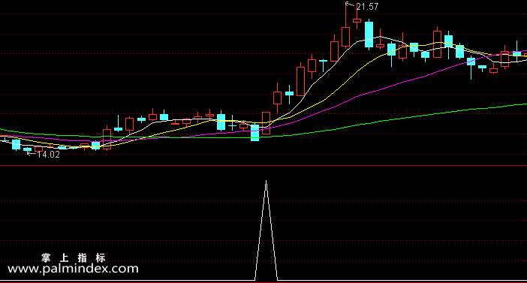
Task: Click the red divider between chart panels
Action: click(263, 166)
